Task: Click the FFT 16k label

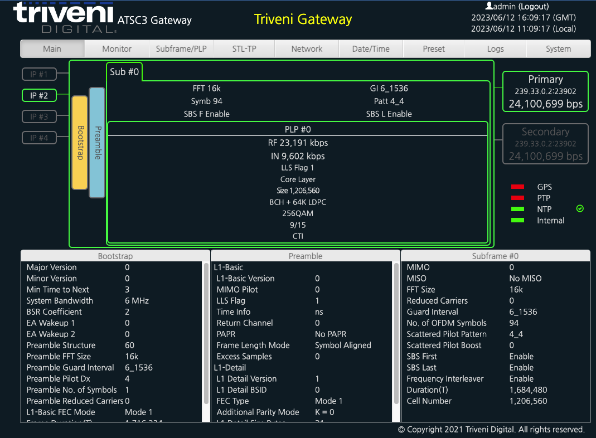Action: point(206,89)
